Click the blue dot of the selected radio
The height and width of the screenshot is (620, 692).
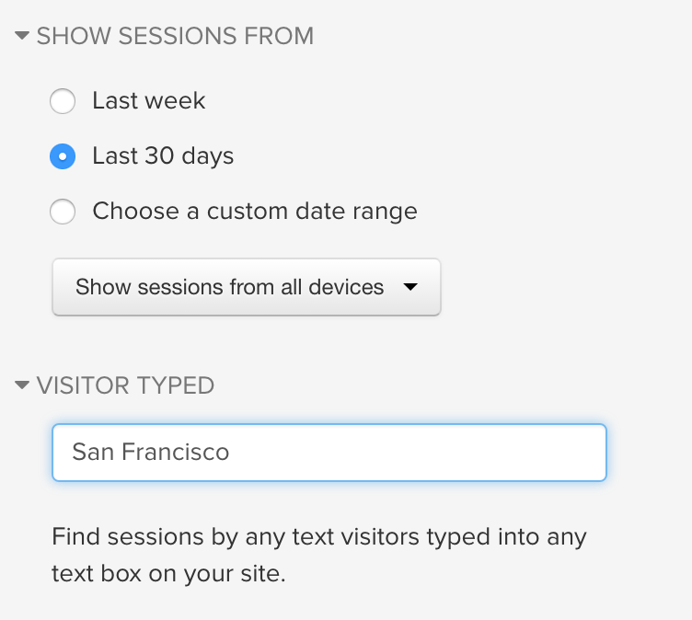click(x=63, y=156)
